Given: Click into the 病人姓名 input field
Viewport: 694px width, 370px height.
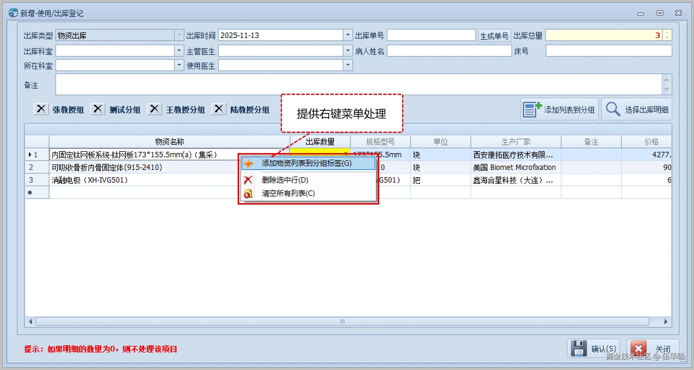Looking at the screenshot, I should pyautogui.click(x=449, y=51).
